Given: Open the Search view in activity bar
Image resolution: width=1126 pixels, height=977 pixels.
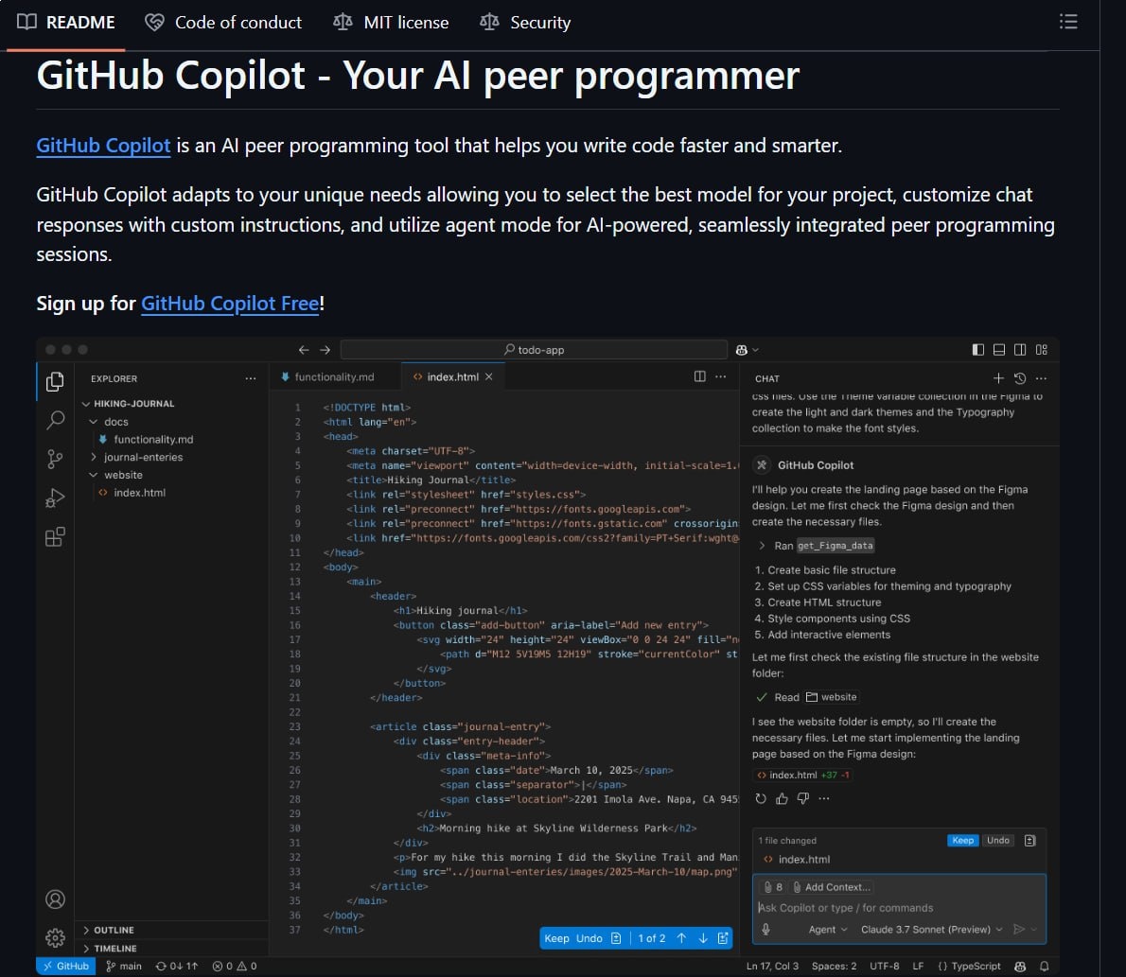Looking at the screenshot, I should pos(55,420).
